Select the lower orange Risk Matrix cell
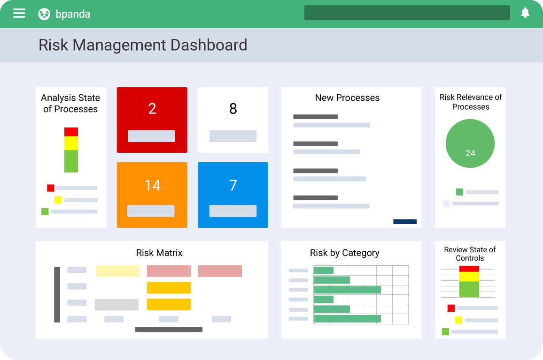 (x=169, y=304)
